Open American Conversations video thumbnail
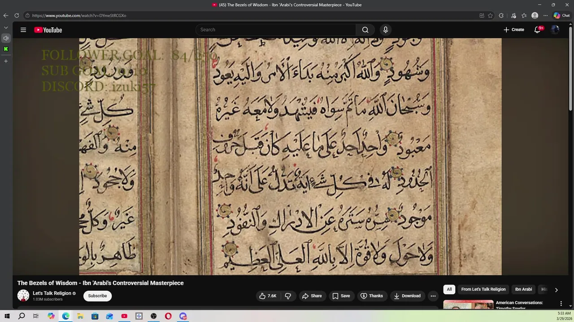The width and height of the screenshot is (574, 322). pyautogui.click(x=468, y=304)
